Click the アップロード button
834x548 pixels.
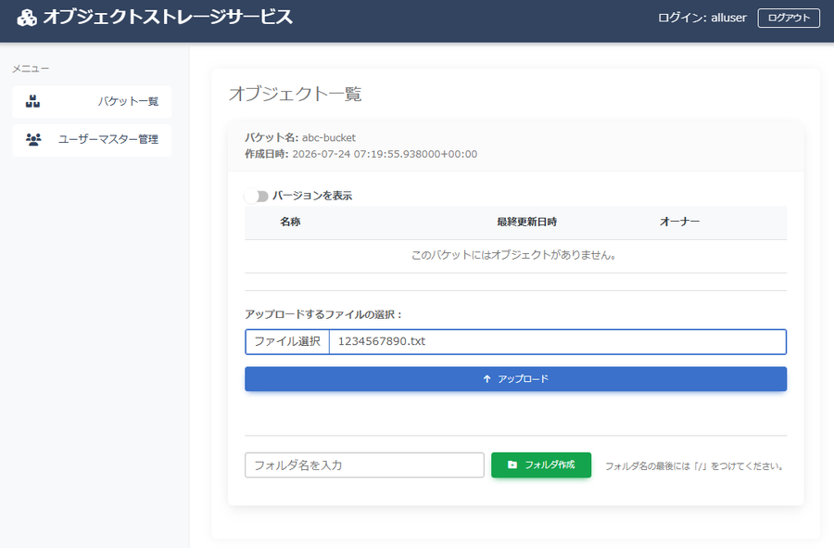click(x=515, y=379)
